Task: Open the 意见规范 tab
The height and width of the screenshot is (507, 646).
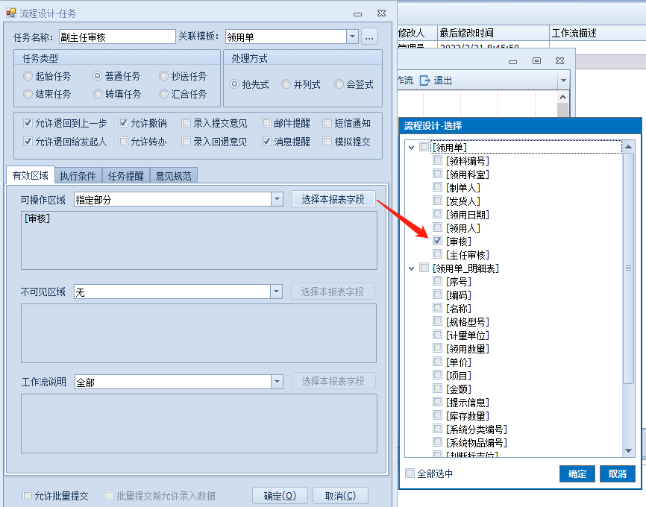Action: 173,176
